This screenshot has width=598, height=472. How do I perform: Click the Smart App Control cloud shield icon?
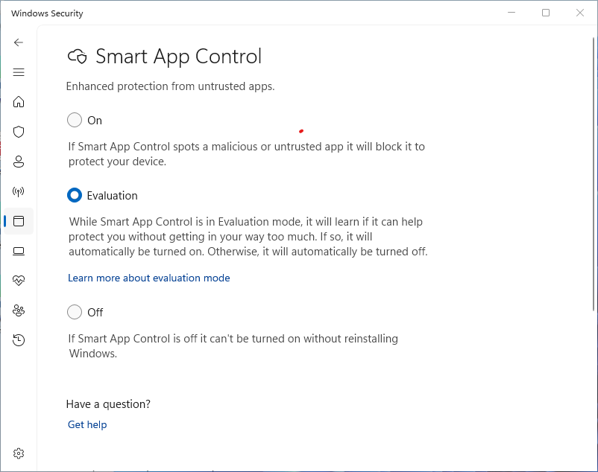(x=78, y=57)
